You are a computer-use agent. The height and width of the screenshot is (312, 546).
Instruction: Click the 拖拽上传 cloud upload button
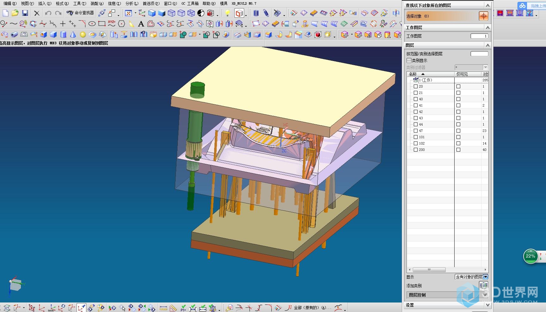pyautogui.click(x=532, y=6)
